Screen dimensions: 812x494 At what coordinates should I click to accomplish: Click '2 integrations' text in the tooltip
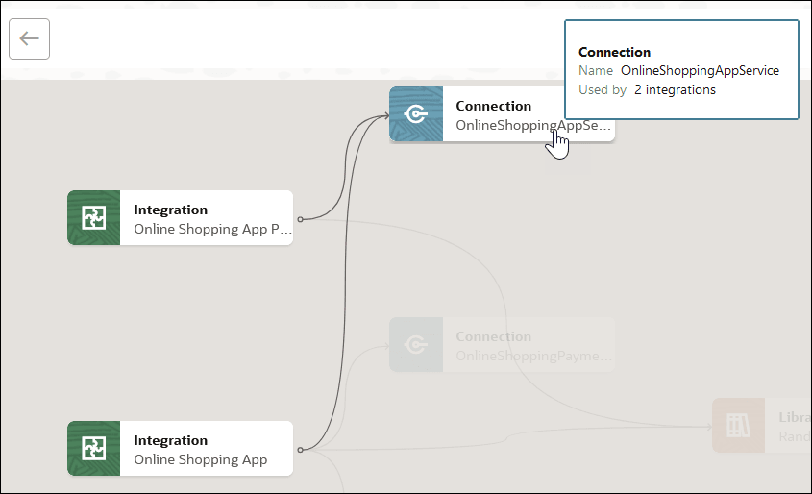click(x=675, y=90)
